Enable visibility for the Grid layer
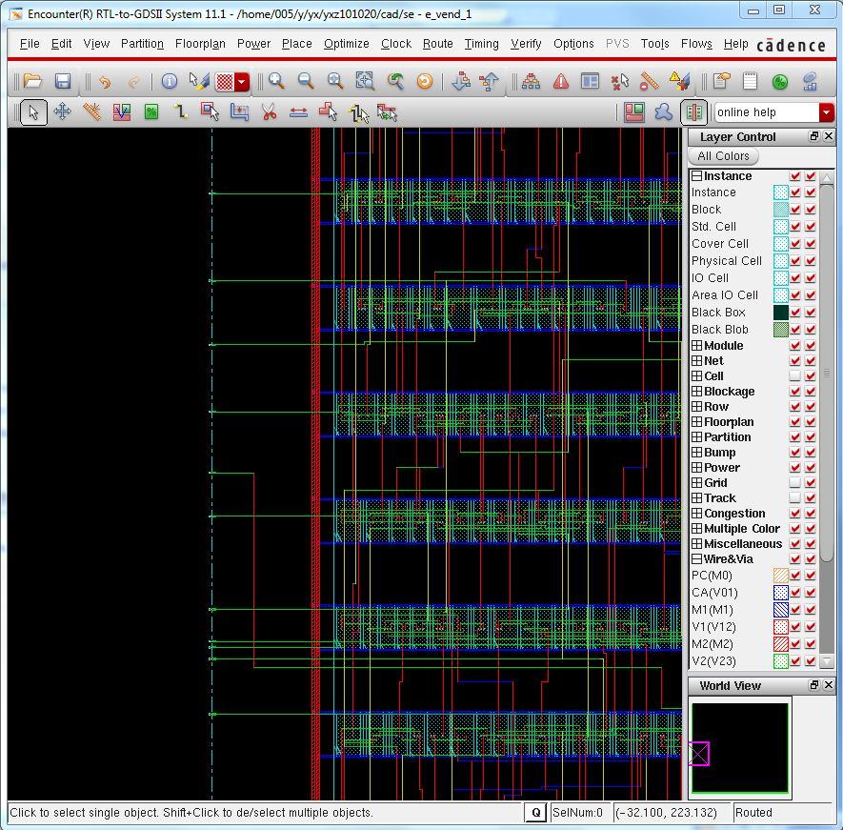 click(x=794, y=483)
